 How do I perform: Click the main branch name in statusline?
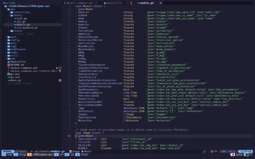point(23,151)
